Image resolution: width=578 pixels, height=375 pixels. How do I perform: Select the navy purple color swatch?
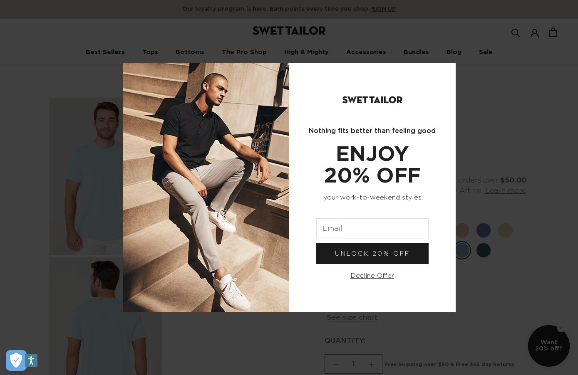pyautogui.click(x=484, y=230)
